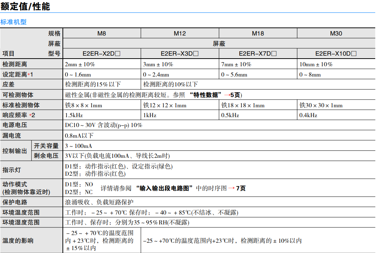Click the "0 ~ 8mm" value

pos(310,75)
